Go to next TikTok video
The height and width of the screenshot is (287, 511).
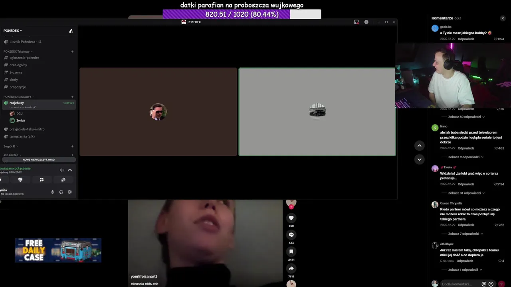(419, 159)
